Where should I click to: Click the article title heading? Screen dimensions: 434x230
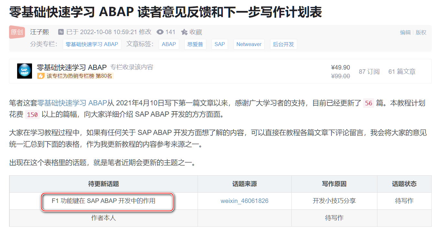tap(166, 12)
